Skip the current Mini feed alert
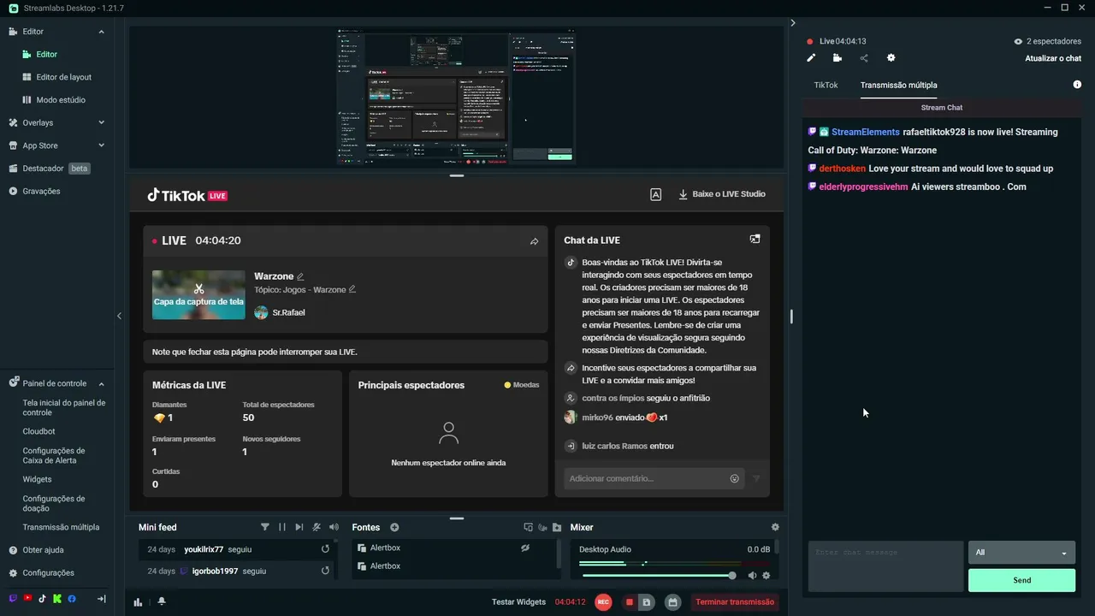This screenshot has width=1095, height=616. (x=299, y=527)
